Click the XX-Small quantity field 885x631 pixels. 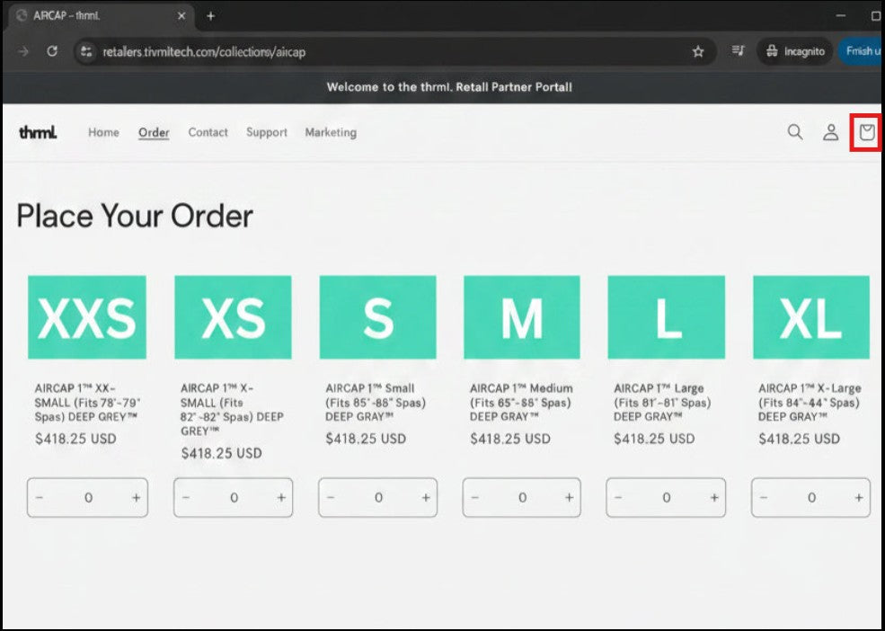[x=87, y=498]
